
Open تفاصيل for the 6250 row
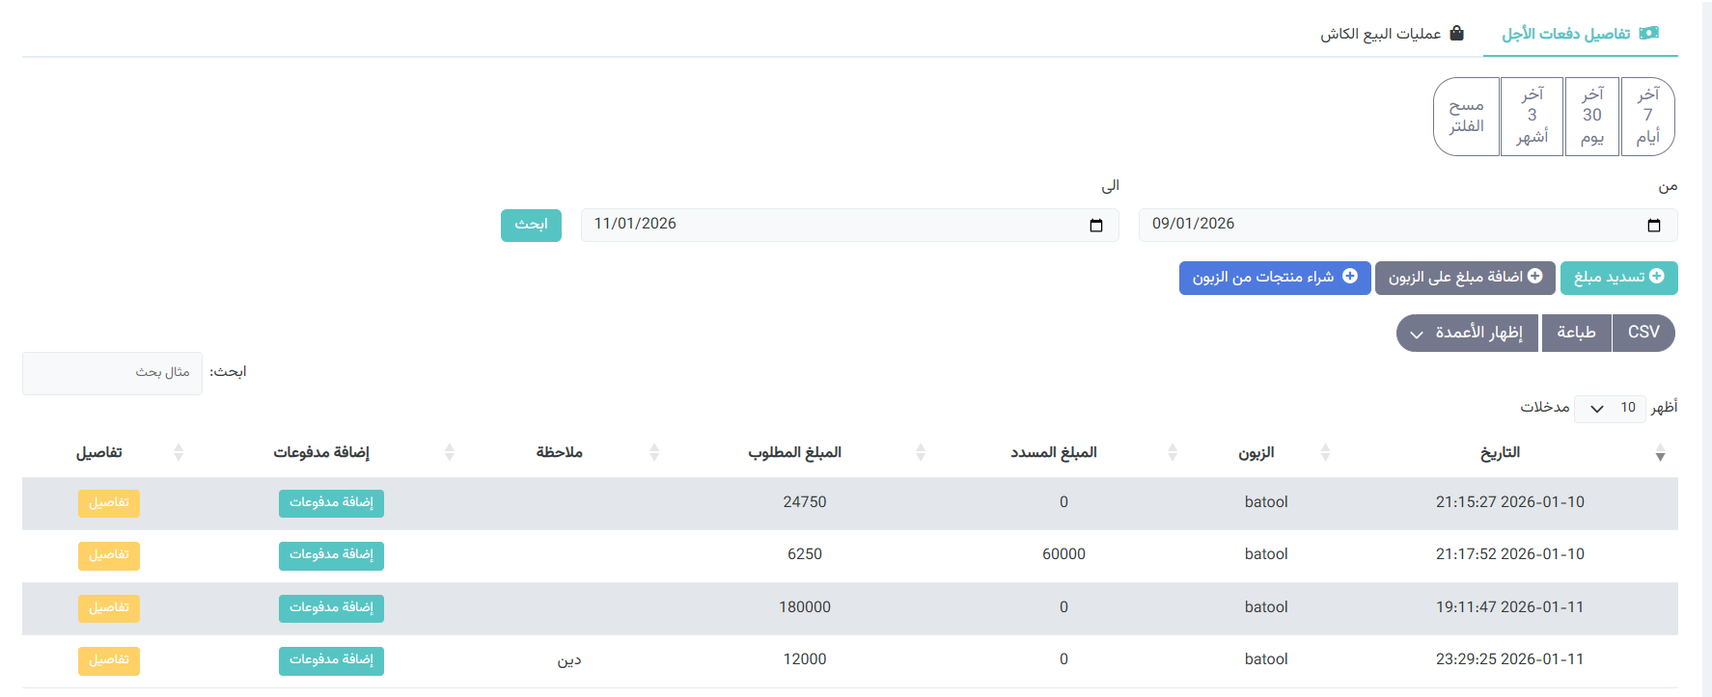109,555
